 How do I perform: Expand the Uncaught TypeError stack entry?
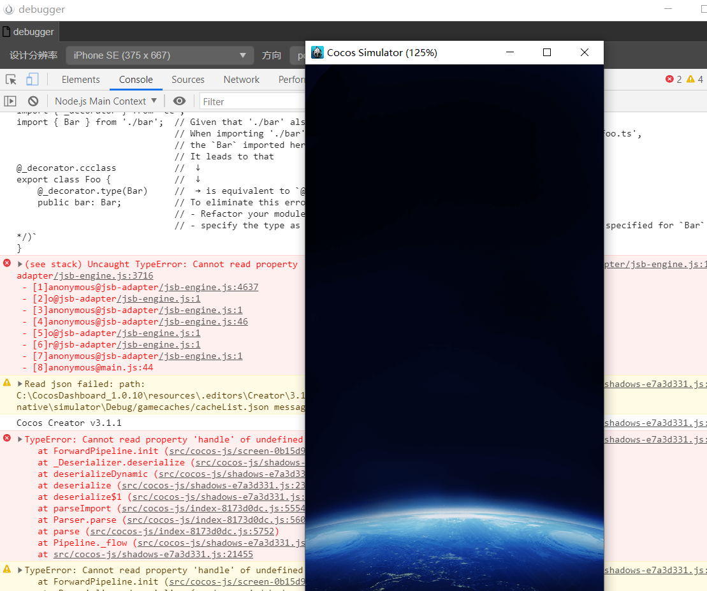20,264
